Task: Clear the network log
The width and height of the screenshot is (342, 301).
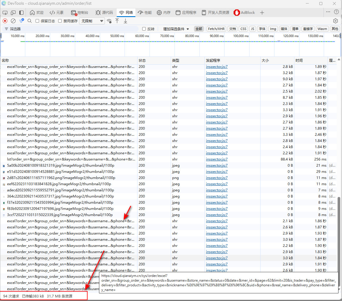Action: tap(13, 21)
